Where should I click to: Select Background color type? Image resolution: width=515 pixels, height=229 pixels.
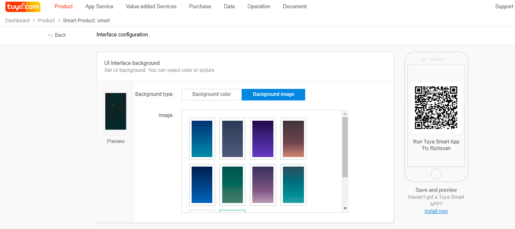tap(211, 94)
